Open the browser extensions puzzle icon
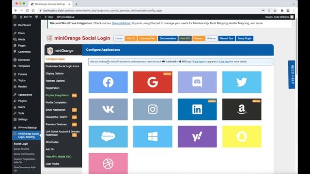This screenshot has height=174, width=310. (282, 11)
